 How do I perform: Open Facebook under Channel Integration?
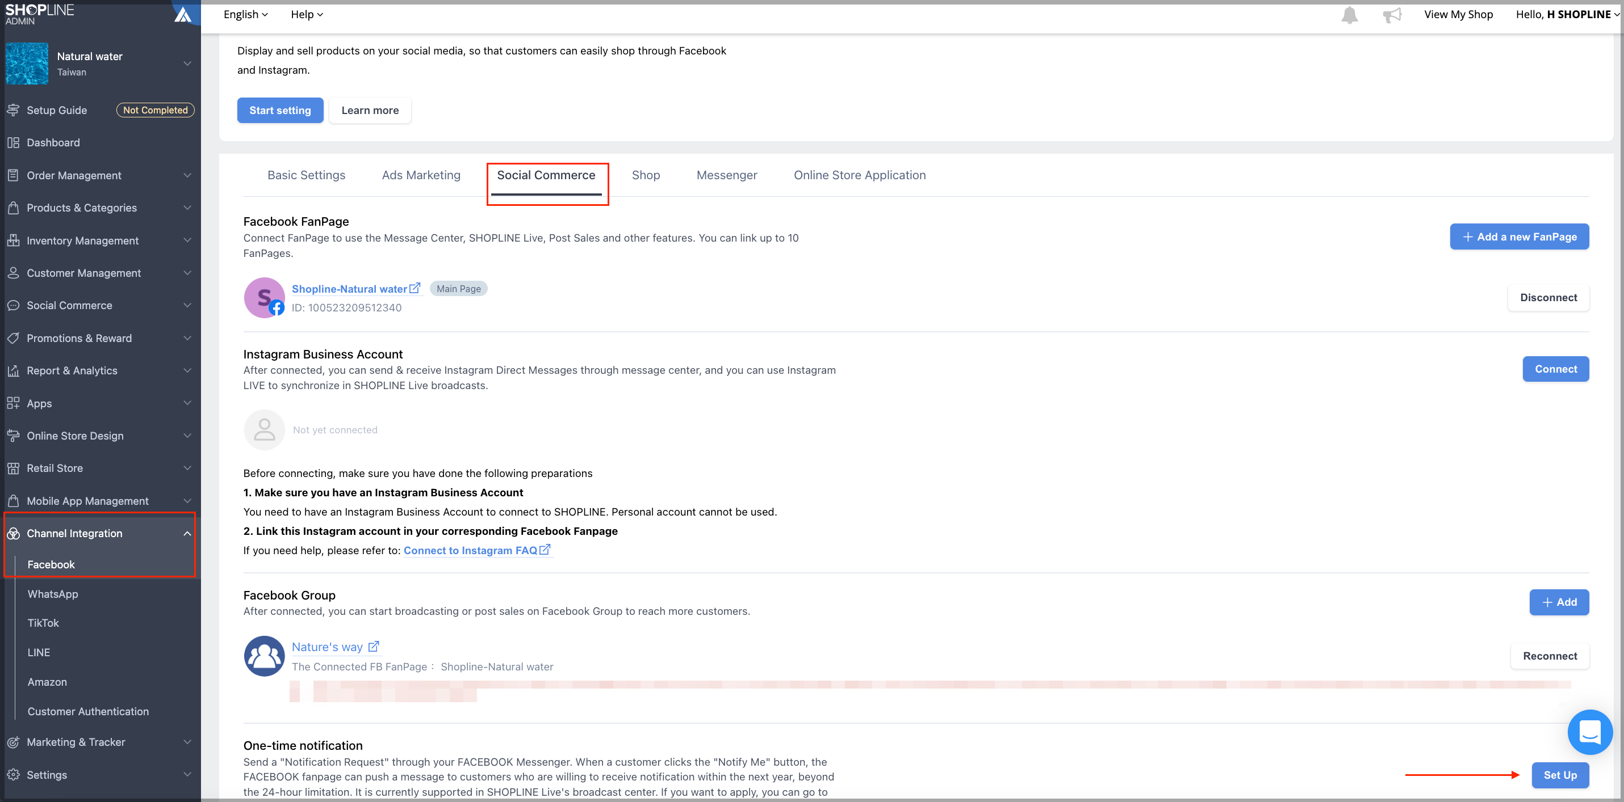click(51, 565)
